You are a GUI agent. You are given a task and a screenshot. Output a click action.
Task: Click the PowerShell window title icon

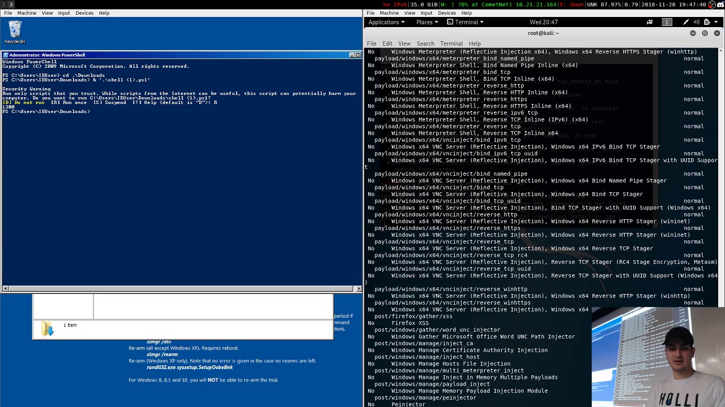[6, 55]
